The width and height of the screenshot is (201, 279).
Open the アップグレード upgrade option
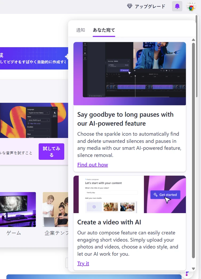coord(146,6)
